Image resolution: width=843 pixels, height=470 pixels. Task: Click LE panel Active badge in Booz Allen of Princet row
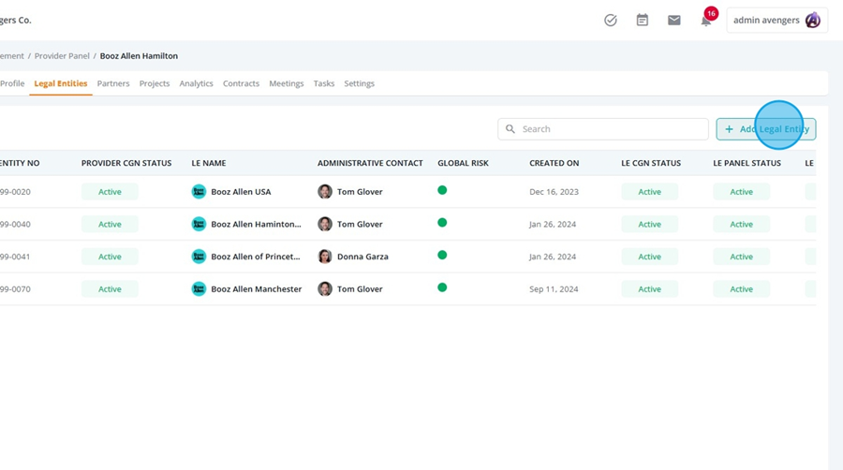click(742, 257)
